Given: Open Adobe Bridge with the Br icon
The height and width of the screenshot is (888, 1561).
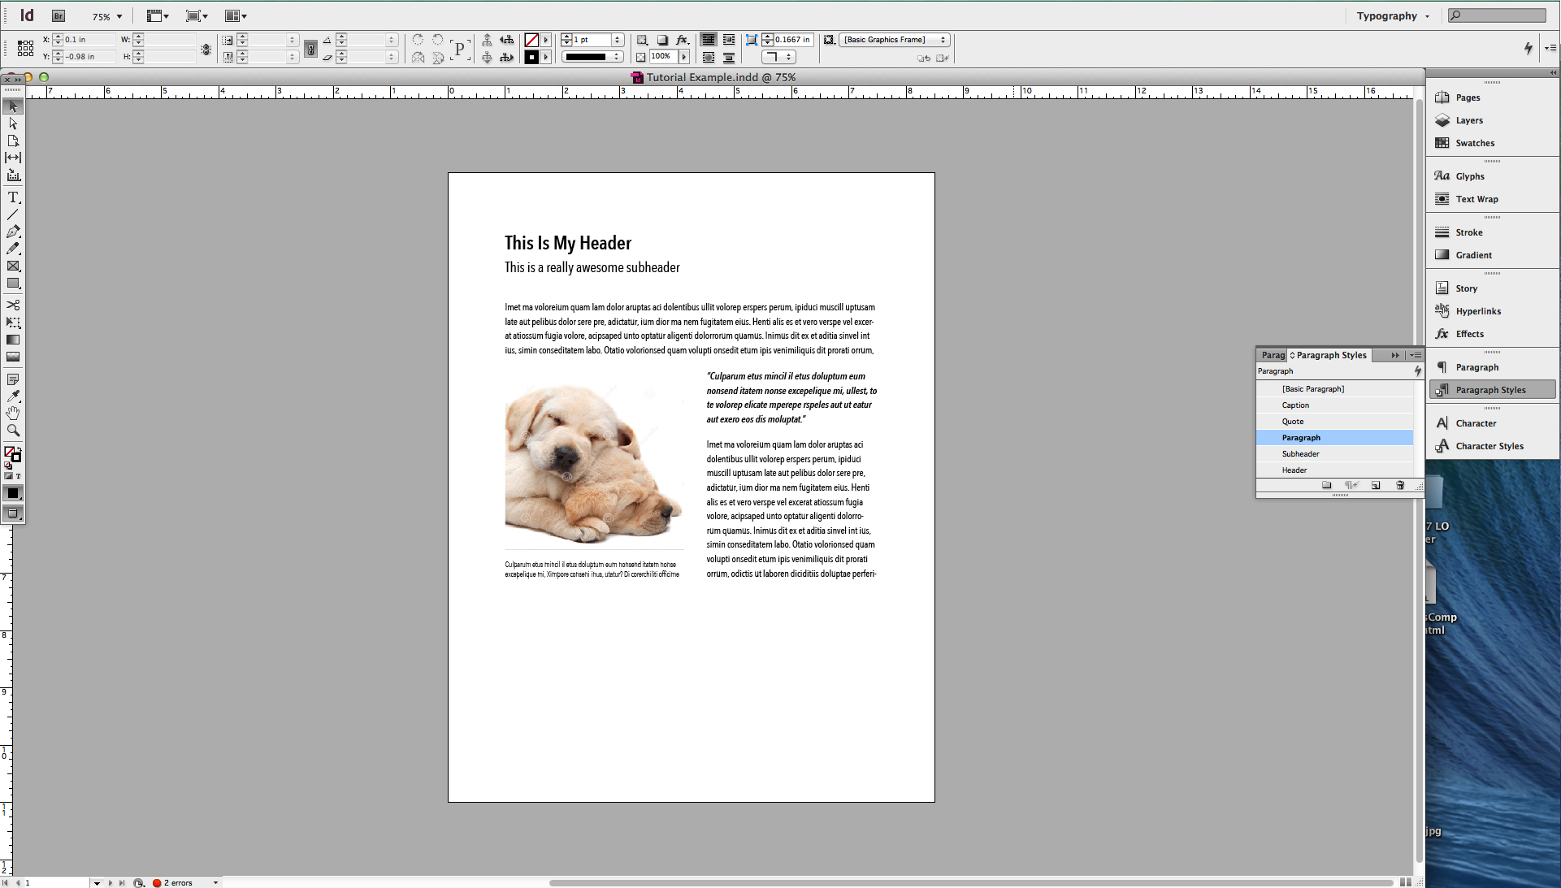Looking at the screenshot, I should pos(58,16).
